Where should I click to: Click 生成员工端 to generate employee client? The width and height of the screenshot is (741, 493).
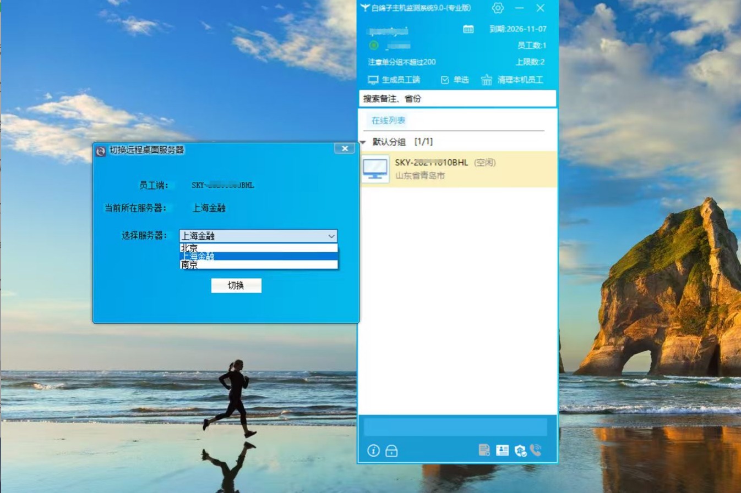pyautogui.click(x=394, y=80)
